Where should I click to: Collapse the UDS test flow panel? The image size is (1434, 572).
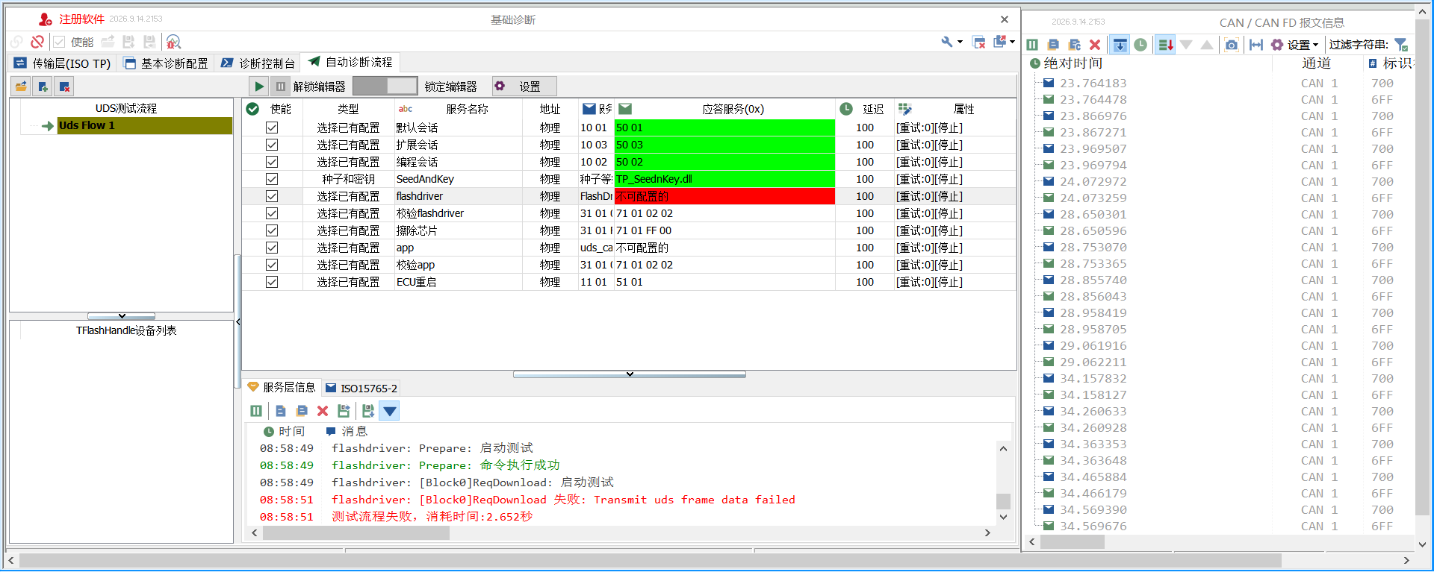(x=122, y=316)
